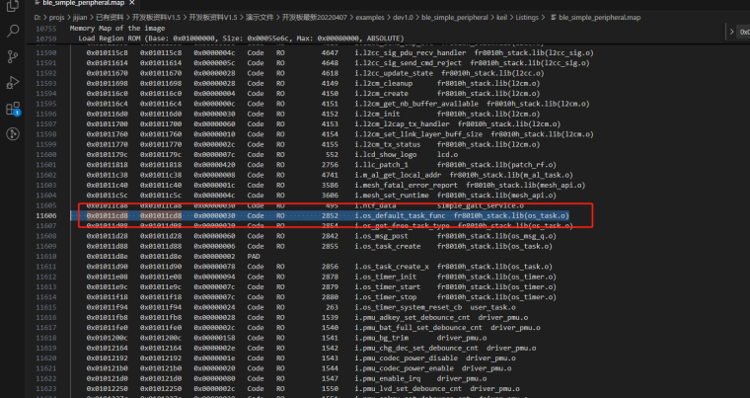Open the Source Control view
The width and height of the screenshot is (750, 398).
(x=13, y=57)
